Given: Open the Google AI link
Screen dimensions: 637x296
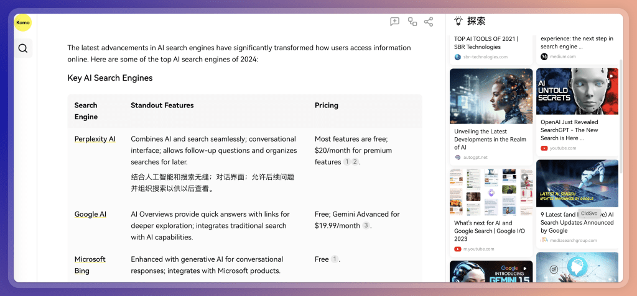Looking at the screenshot, I should point(90,214).
